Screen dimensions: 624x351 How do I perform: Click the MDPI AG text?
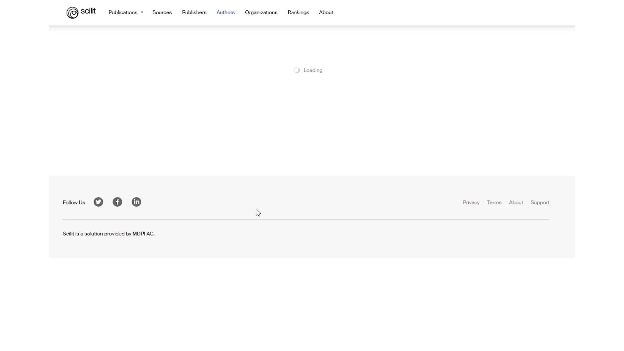tap(143, 234)
